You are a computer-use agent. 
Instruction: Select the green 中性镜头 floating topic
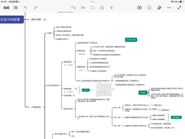point(143,93)
